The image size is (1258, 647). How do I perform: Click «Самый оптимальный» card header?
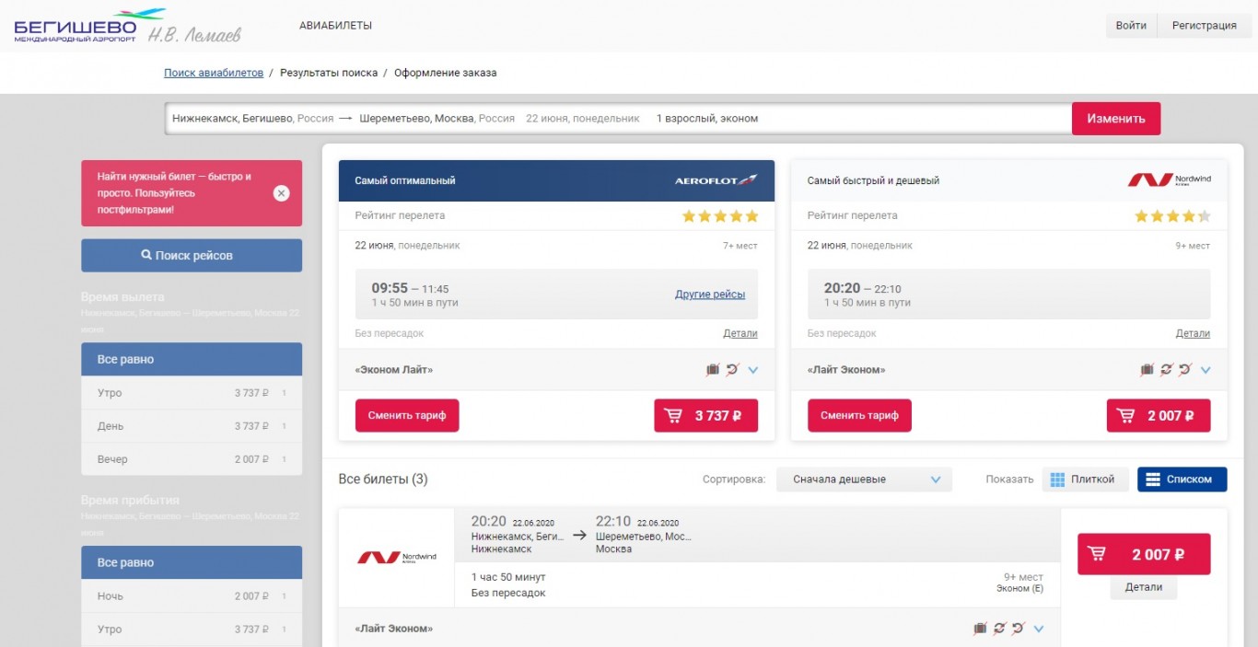click(x=556, y=180)
